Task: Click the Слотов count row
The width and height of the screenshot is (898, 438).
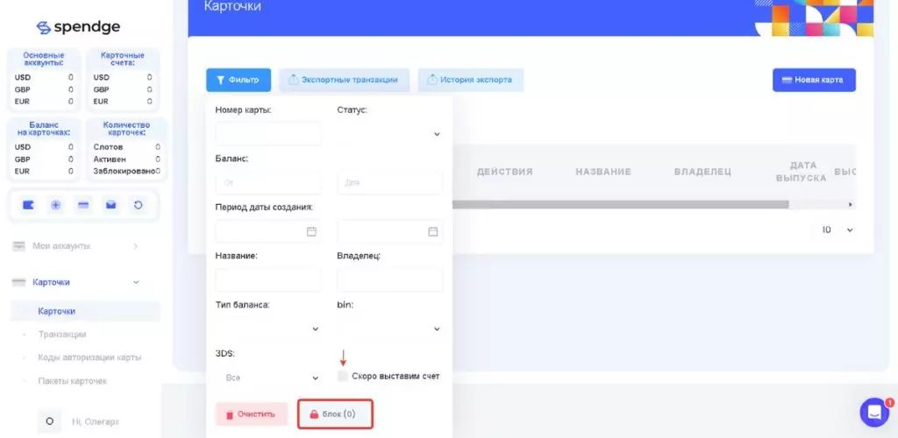Action: (126, 147)
